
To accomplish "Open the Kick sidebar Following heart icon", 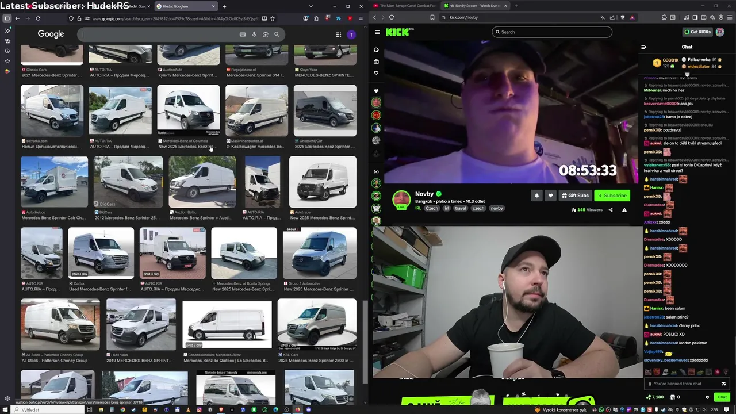I will pos(376,73).
